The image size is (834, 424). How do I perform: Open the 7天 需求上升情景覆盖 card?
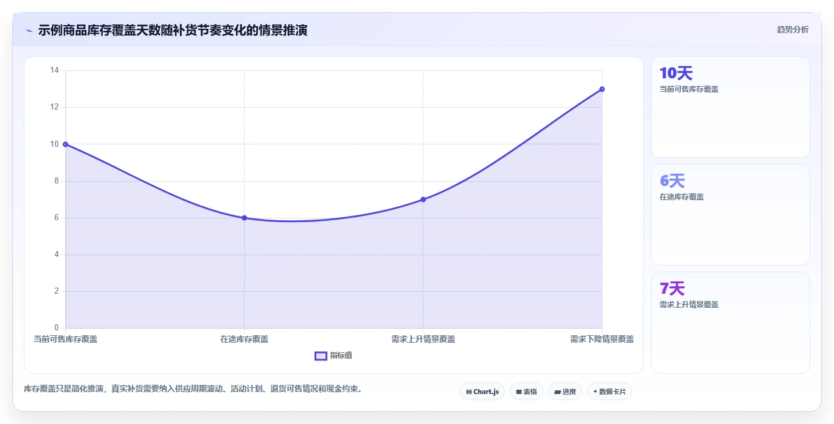(x=731, y=322)
